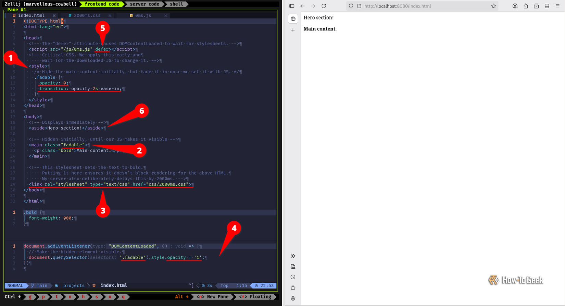This screenshot has height=306, width=565.
Task: Open the extensions puzzle icon
Action: pos(526,6)
